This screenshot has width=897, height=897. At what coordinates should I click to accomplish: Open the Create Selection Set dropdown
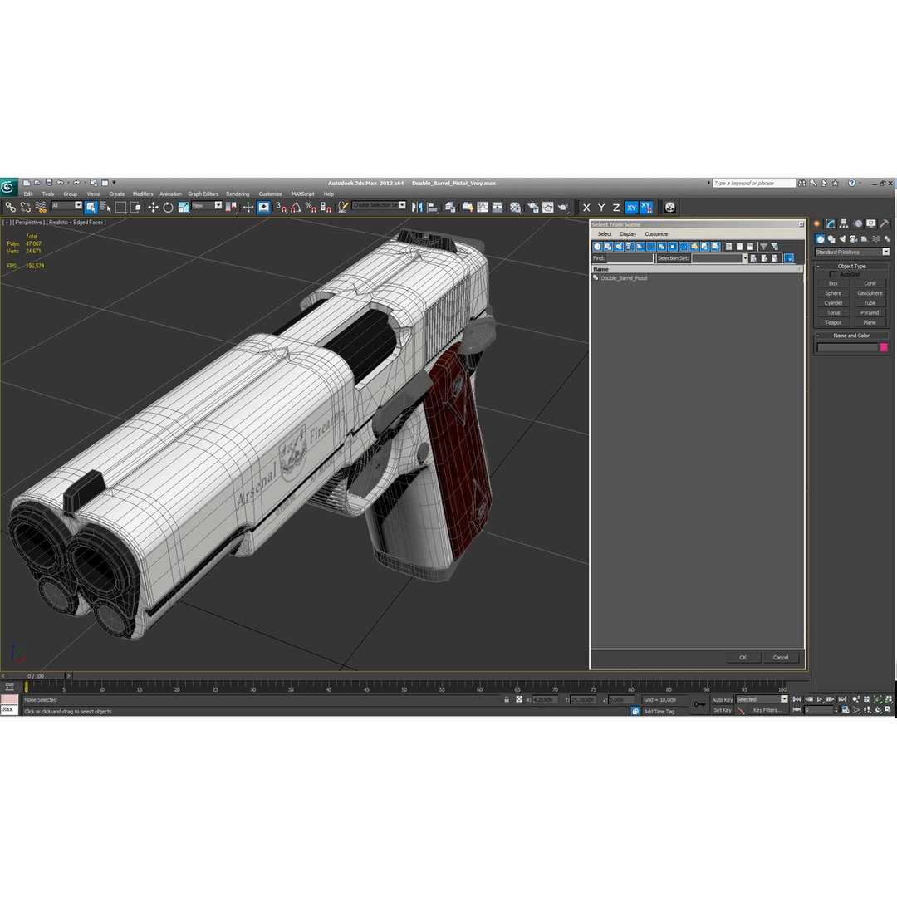(x=380, y=205)
